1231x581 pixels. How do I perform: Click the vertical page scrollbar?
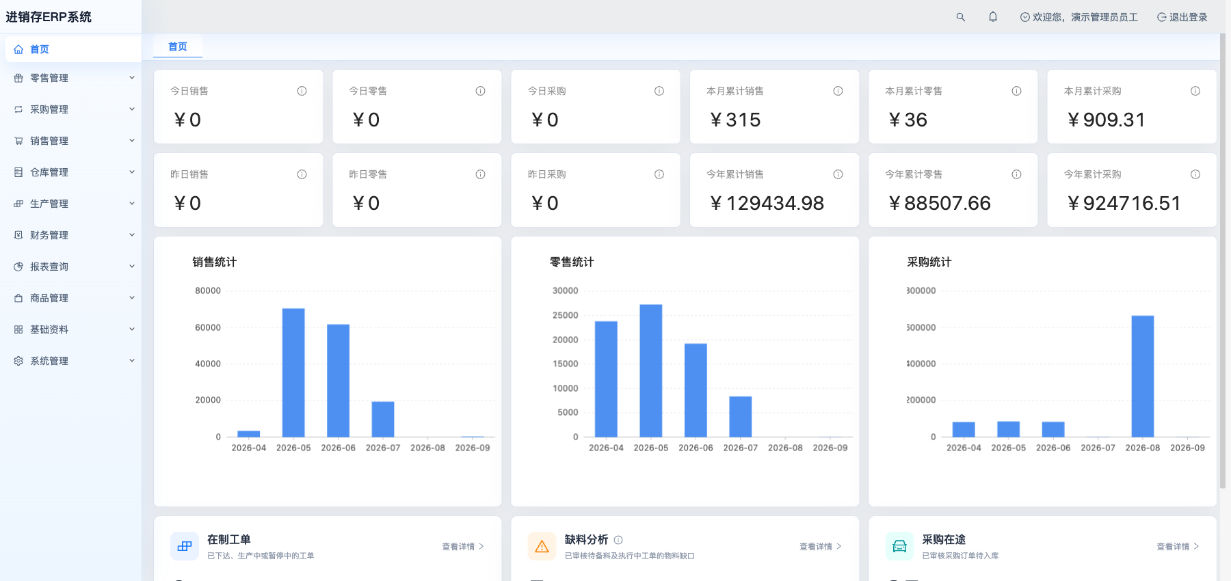(x=1222, y=260)
